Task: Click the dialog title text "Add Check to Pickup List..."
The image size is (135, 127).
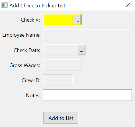Action: (39, 6)
